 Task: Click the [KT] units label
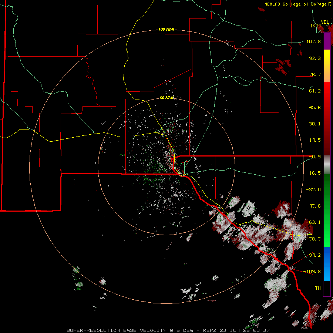(x=316, y=26)
